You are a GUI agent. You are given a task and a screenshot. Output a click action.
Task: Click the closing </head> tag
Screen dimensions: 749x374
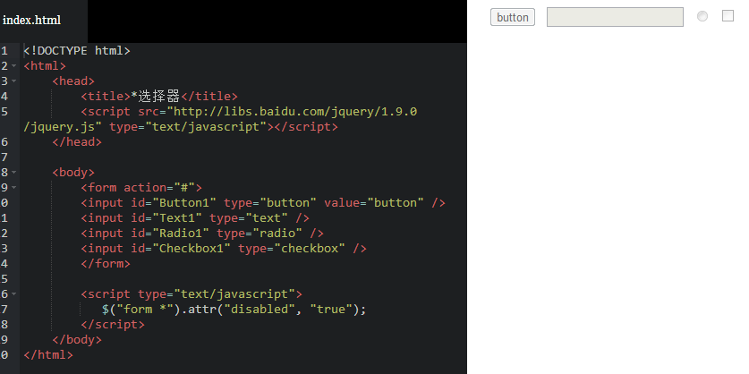pos(77,142)
